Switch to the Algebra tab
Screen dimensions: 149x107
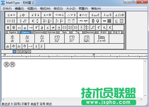point(13,32)
